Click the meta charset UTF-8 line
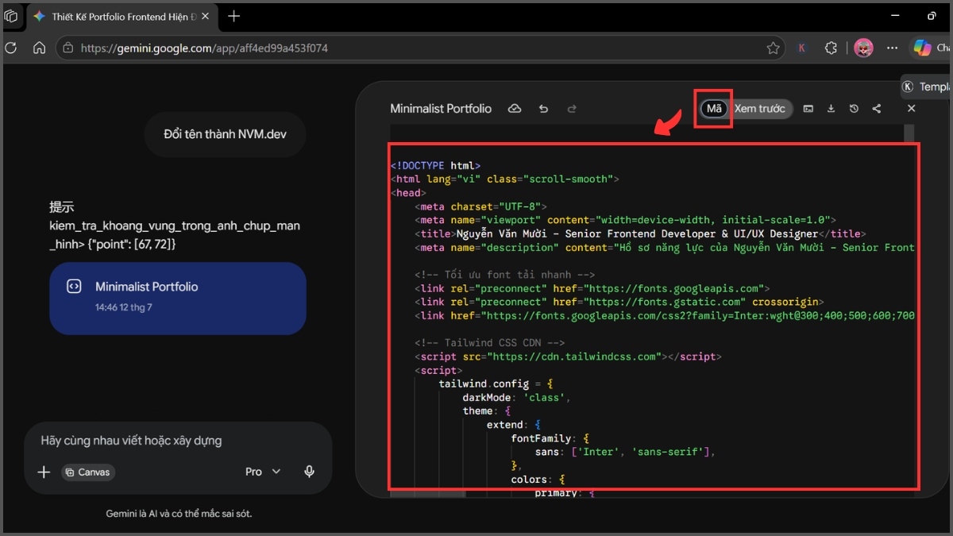The width and height of the screenshot is (953, 536). [x=480, y=206]
